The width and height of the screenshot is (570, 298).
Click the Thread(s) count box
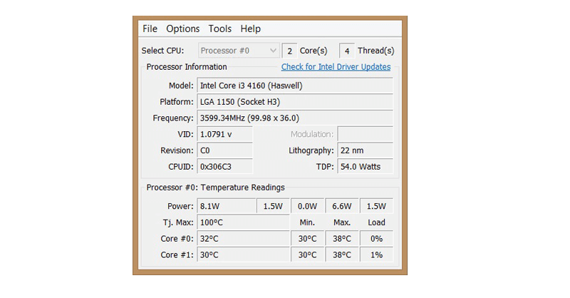pyautogui.click(x=346, y=51)
